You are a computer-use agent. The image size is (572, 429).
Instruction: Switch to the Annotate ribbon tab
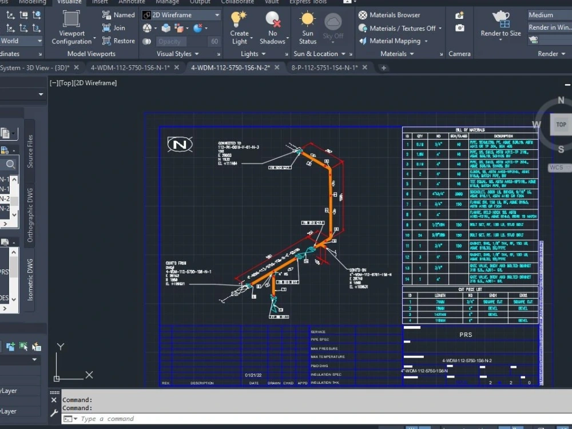[132, 2]
